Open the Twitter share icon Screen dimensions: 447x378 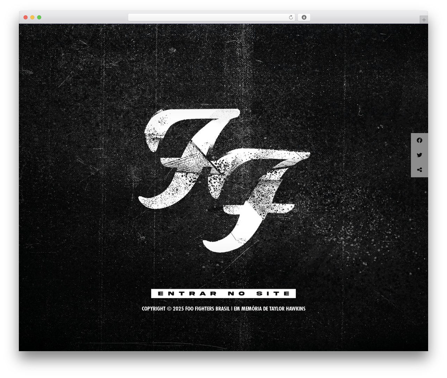419,155
